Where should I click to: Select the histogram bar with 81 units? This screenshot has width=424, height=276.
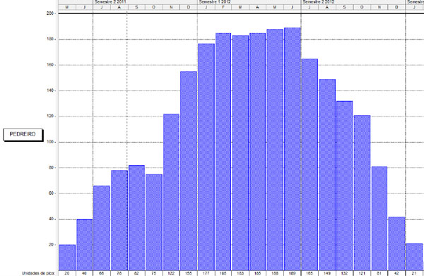(x=379, y=218)
